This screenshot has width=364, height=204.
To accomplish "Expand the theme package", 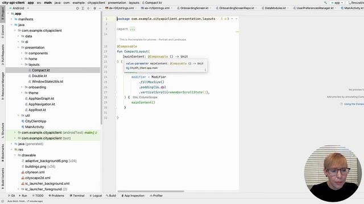I will point(22,93).
